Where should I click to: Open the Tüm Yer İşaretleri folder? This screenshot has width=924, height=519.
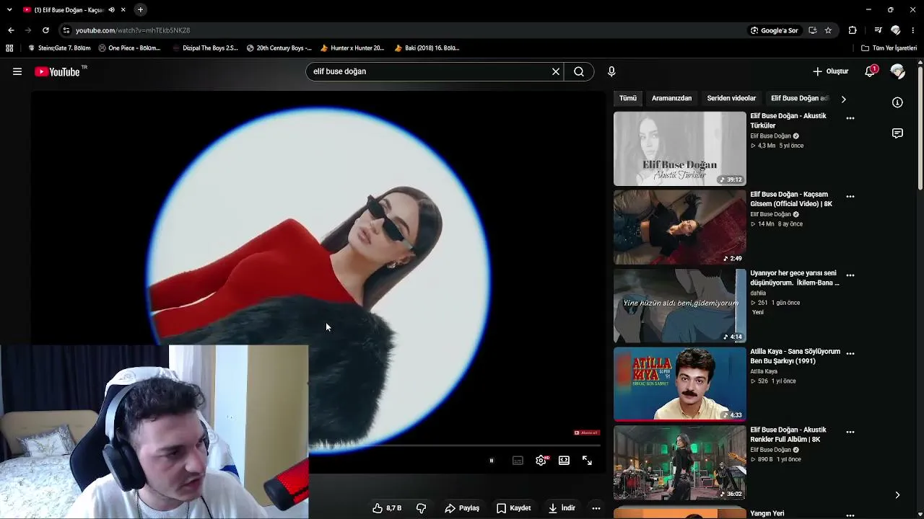point(889,48)
